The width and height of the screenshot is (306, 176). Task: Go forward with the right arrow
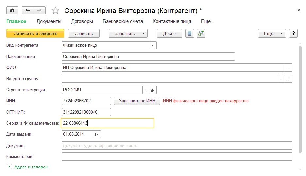[x=39, y=10]
